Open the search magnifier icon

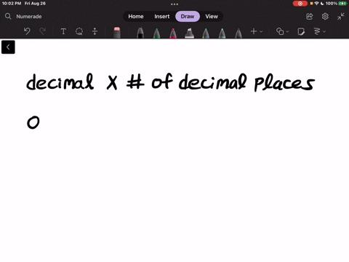click(x=8, y=16)
